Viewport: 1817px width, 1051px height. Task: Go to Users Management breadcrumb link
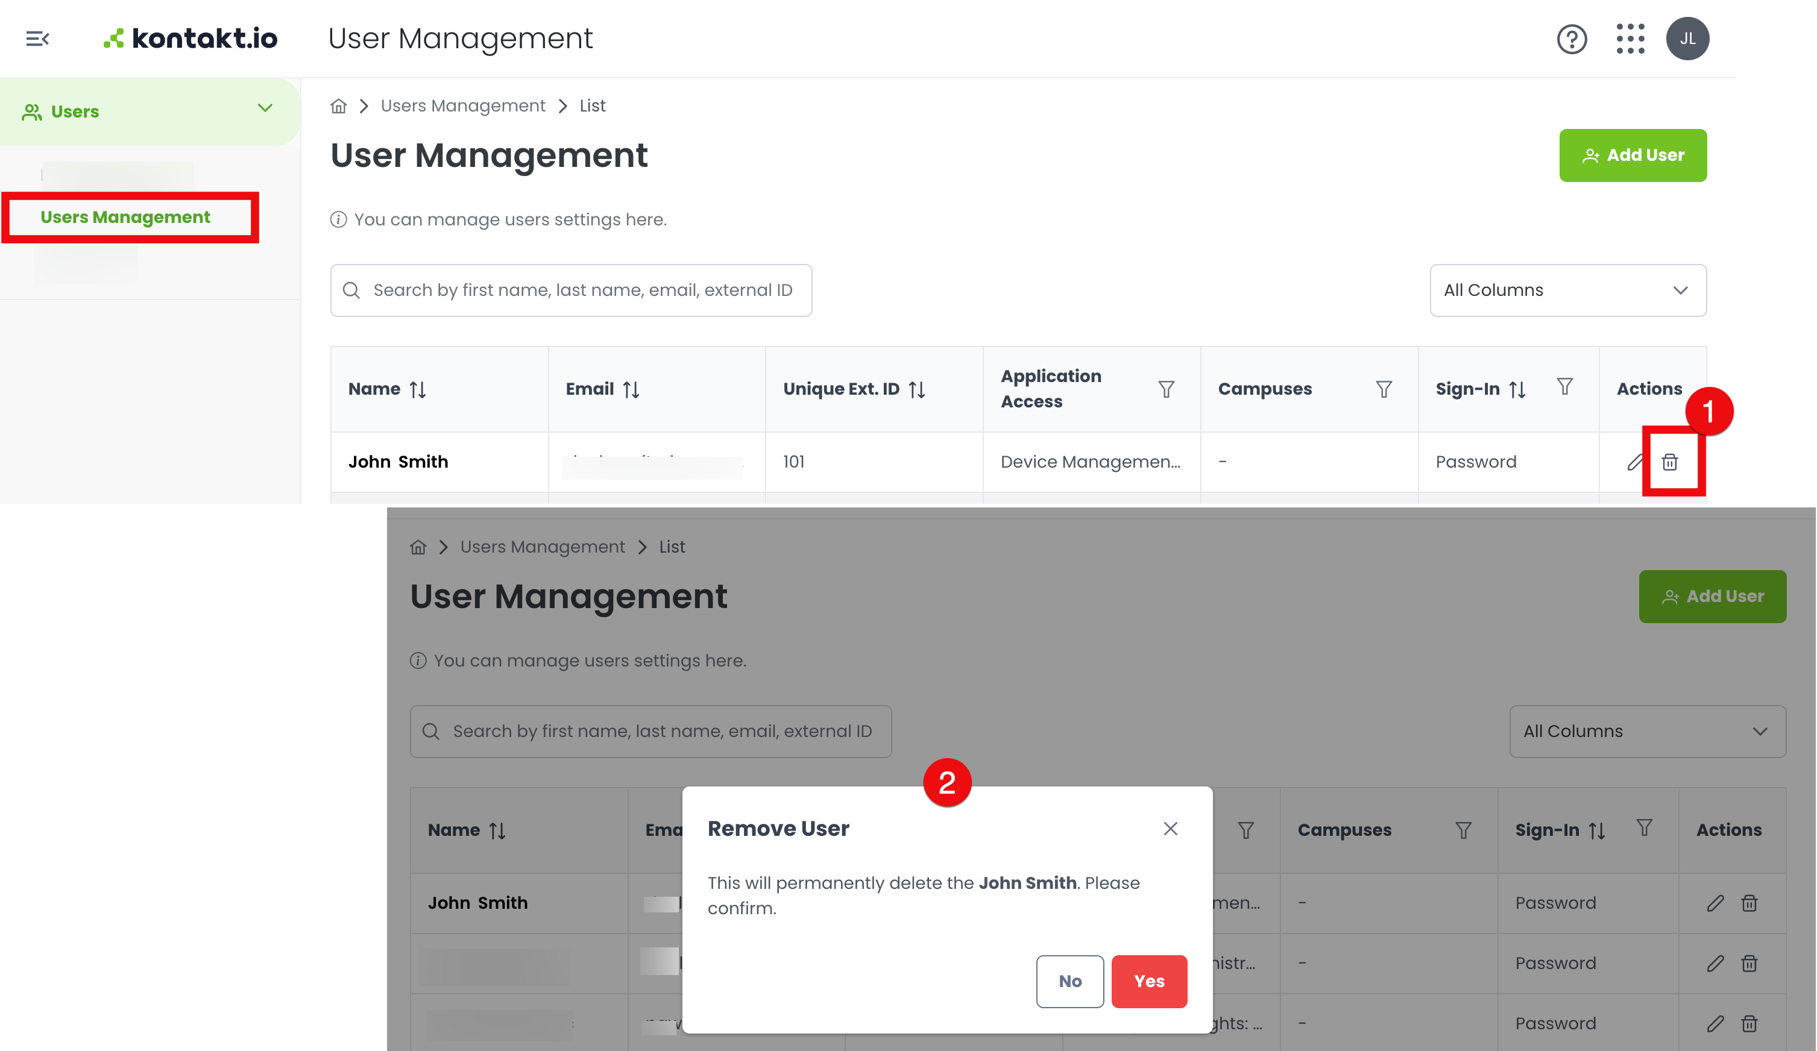[463, 106]
